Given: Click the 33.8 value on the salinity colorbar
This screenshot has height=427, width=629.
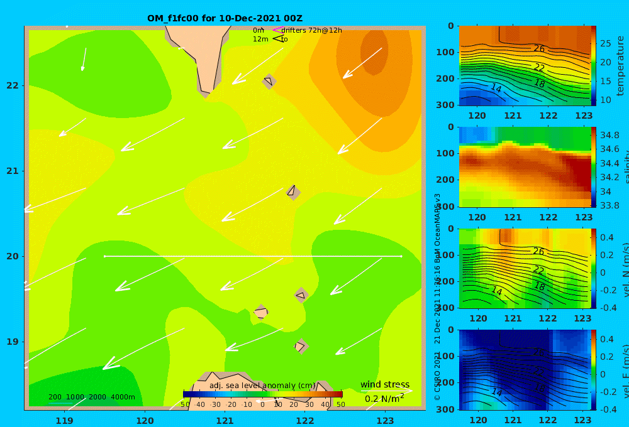Looking at the screenshot, I should pyautogui.click(x=610, y=205).
